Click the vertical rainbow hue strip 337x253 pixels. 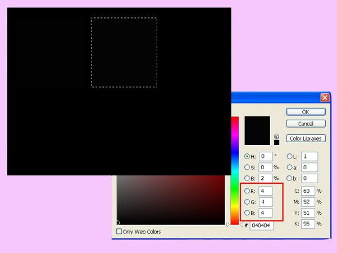pyautogui.click(x=235, y=169)
